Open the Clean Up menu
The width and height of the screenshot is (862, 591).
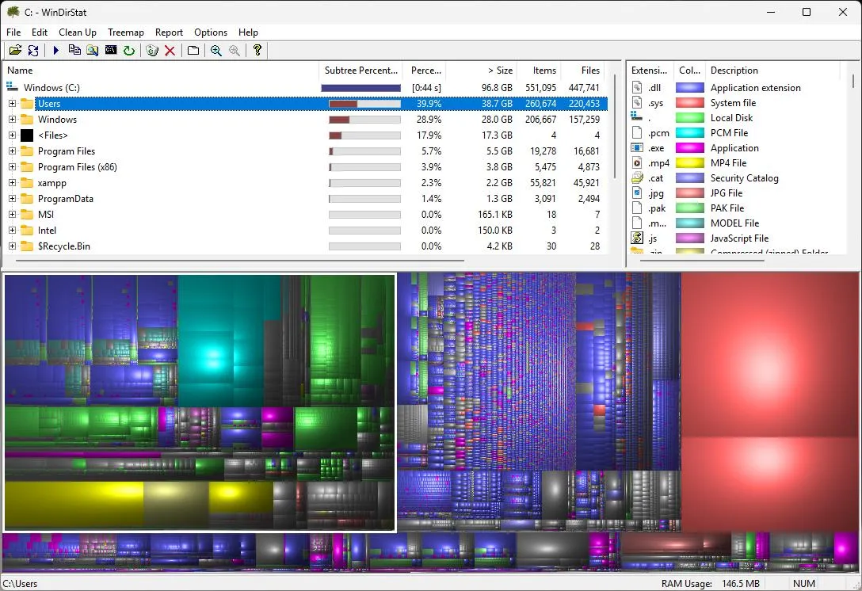[x=78, y=32]
